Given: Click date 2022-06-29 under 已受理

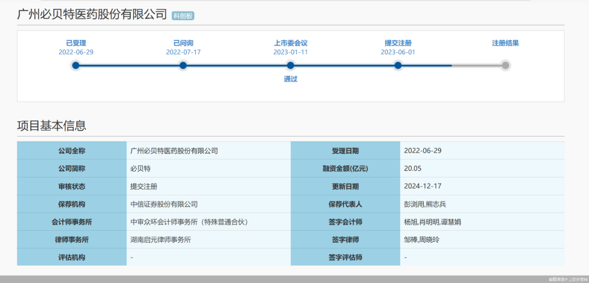Looking at the screenshot, I should coord(76,52).
